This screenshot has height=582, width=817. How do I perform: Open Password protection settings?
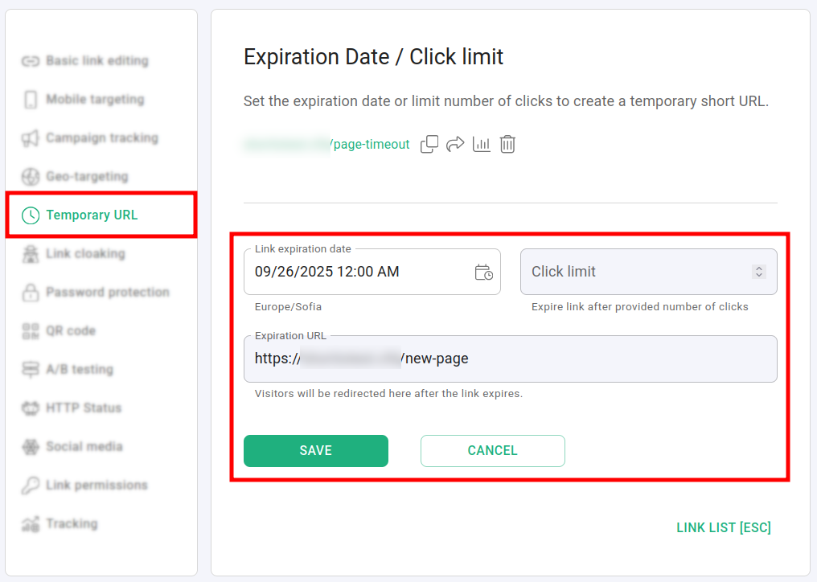click(107, 293)
